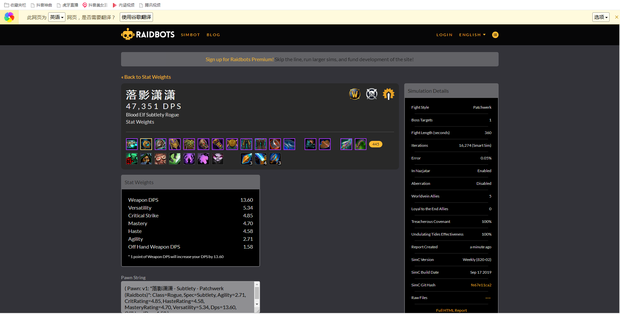The image size is (620, 314).
Task: Select the black leggings gear icon
Action: pos(246,144)
